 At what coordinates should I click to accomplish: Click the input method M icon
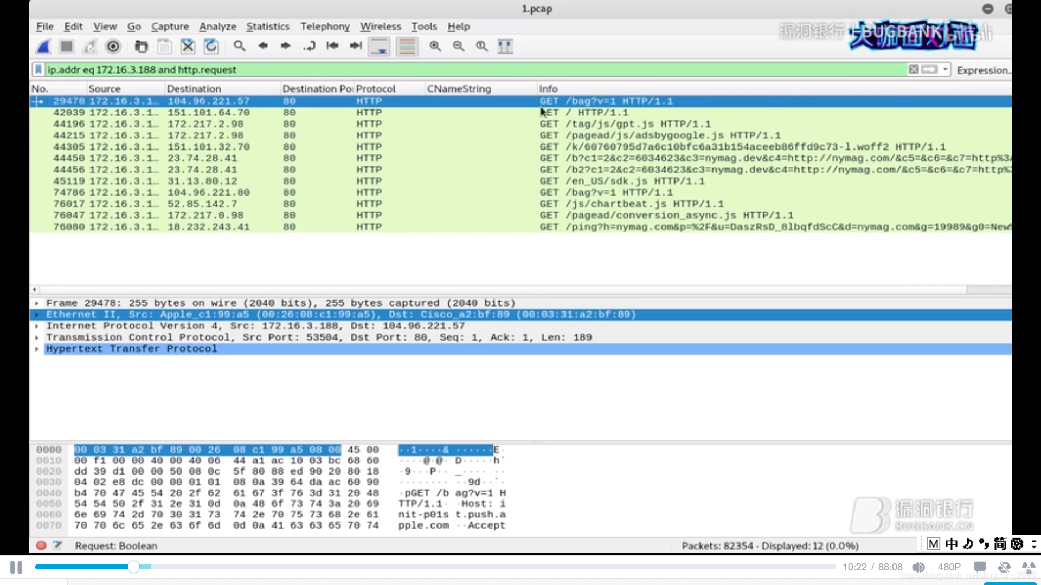click(933, 544)
